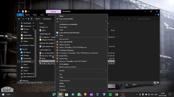
Task: Click the Up one level arrow
Action: [29, 19]
